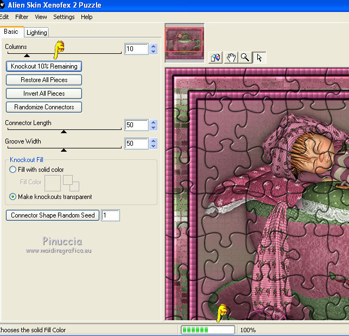The image size is (349, 336).
Task: Open the Filter menu
Action: coord(22,17)
